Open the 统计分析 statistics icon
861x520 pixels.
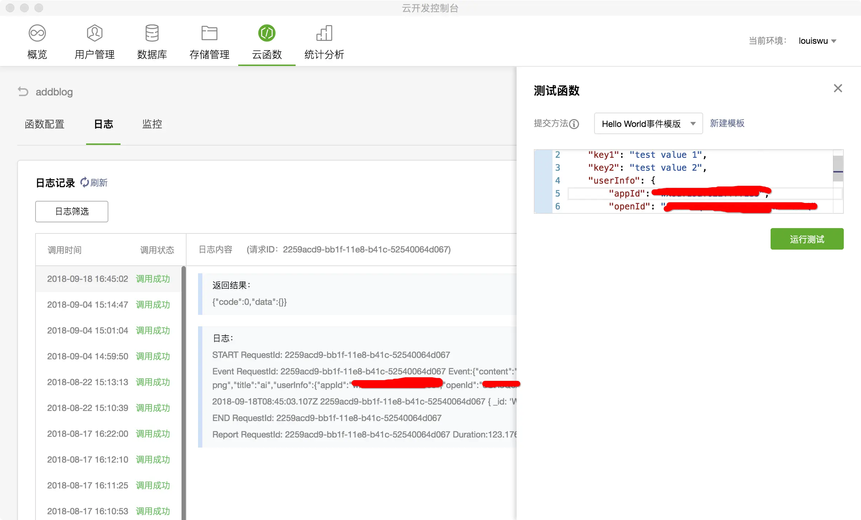[324, 33]
